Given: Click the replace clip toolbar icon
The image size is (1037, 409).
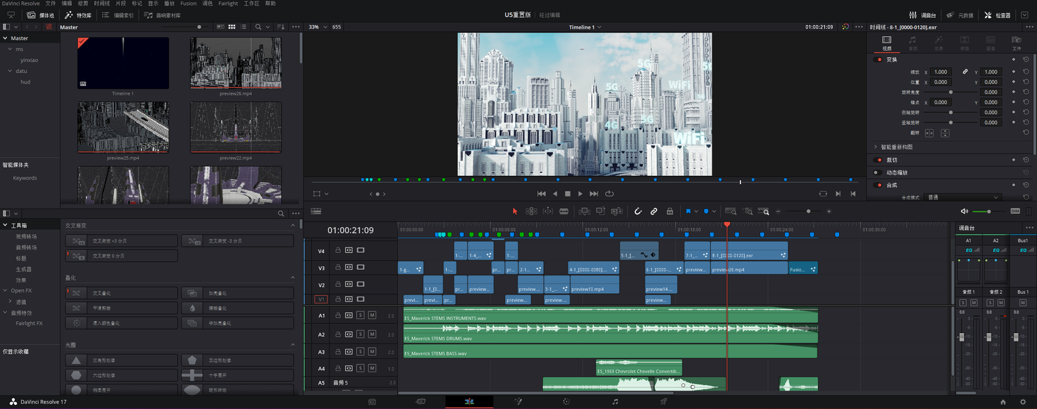Looking at the screenshot, I should 617,211.
